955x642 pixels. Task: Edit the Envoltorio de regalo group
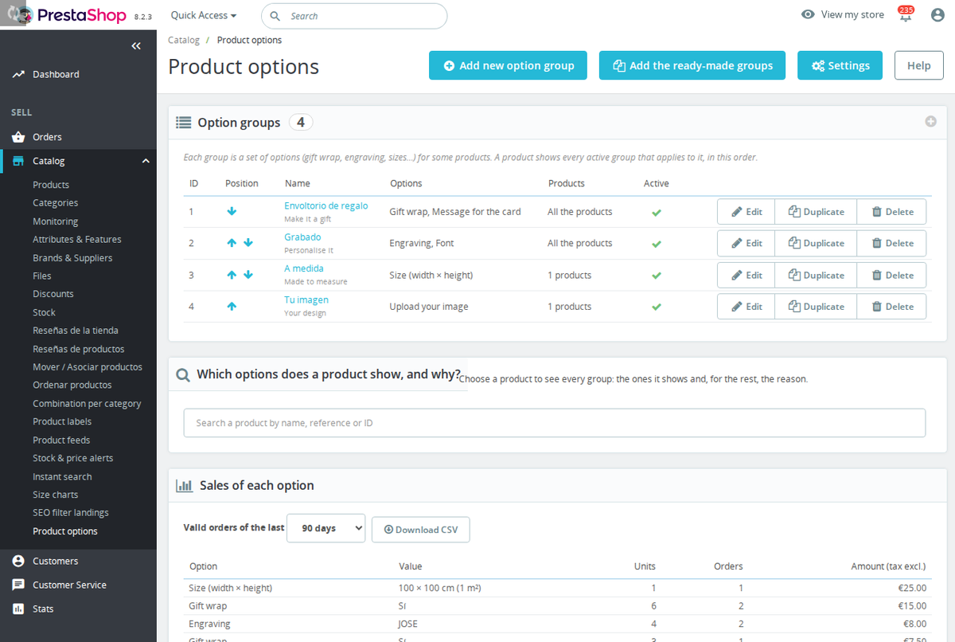point(746,212)
